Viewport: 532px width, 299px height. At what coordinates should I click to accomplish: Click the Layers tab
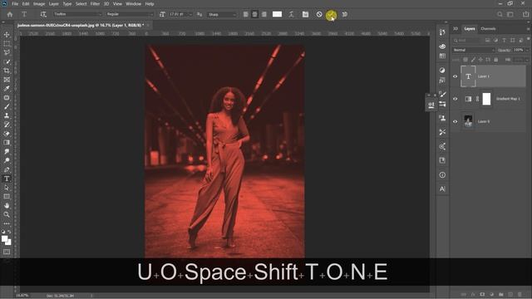click(x=470, y=29)
